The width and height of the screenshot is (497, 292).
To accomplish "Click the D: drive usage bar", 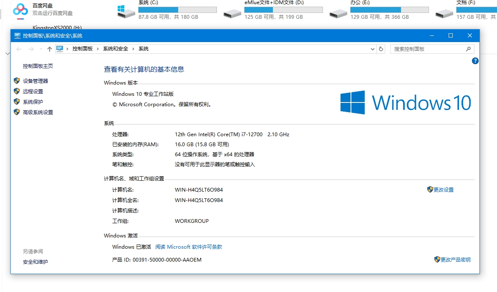I will coord(284,10).
